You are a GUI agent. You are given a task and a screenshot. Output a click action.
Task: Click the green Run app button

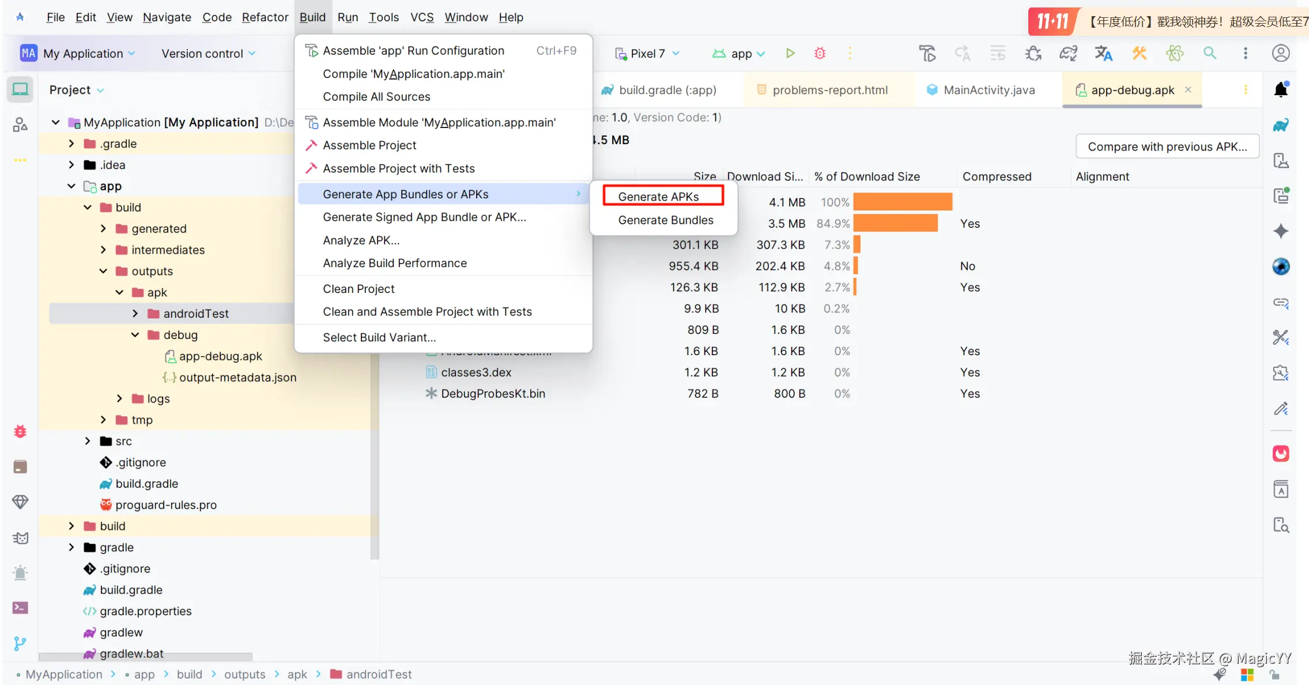790,53
